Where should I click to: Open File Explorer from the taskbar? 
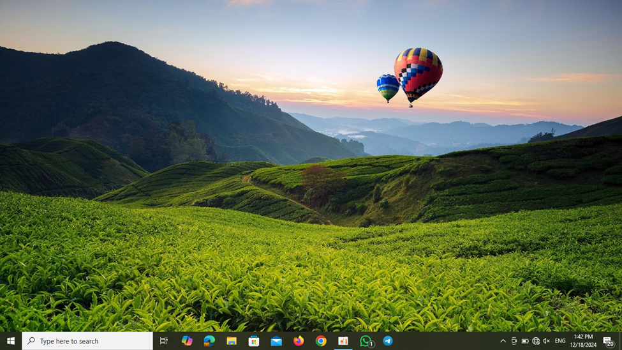tap(232, 341)
